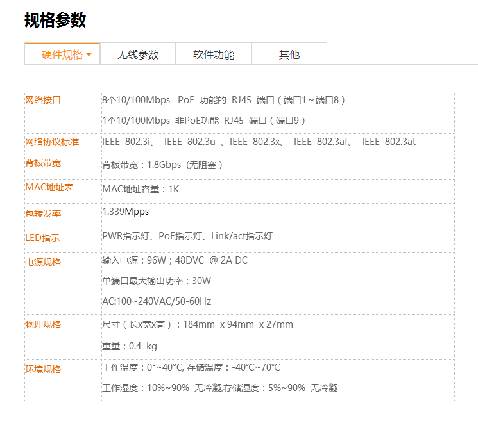Click the 单端口最大输出功率：30W line
The height and width of the screenshot is (427, 478).
[157, 281]
